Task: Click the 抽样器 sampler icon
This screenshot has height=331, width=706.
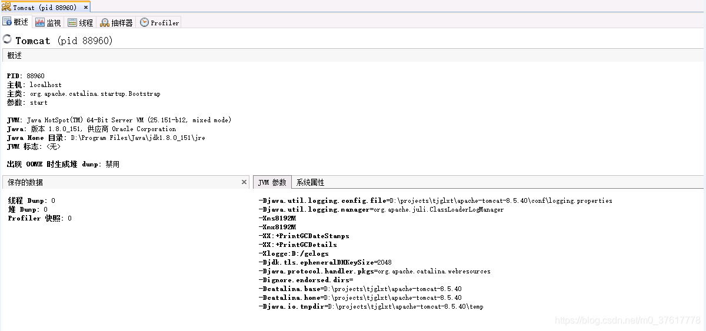Action: pyautogui.click(x=104, y=22)
